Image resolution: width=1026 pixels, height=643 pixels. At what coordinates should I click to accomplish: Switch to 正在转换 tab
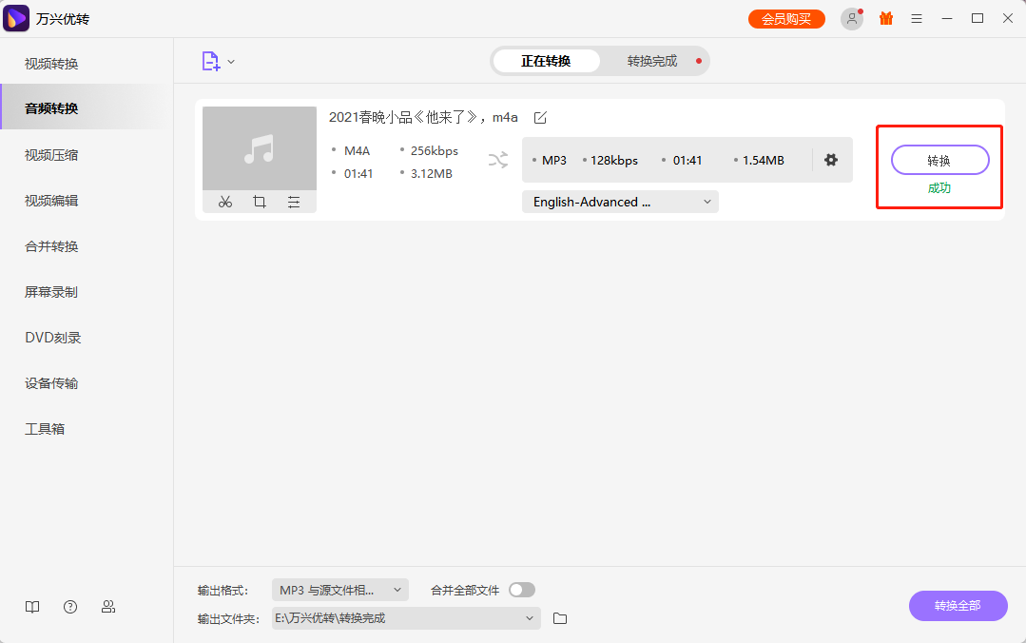pyautogui.click(x=546, y=61)
